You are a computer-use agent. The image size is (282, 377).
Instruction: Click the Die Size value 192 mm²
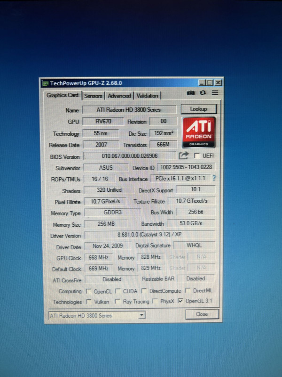pyautogui.click(x=164, y=133)
